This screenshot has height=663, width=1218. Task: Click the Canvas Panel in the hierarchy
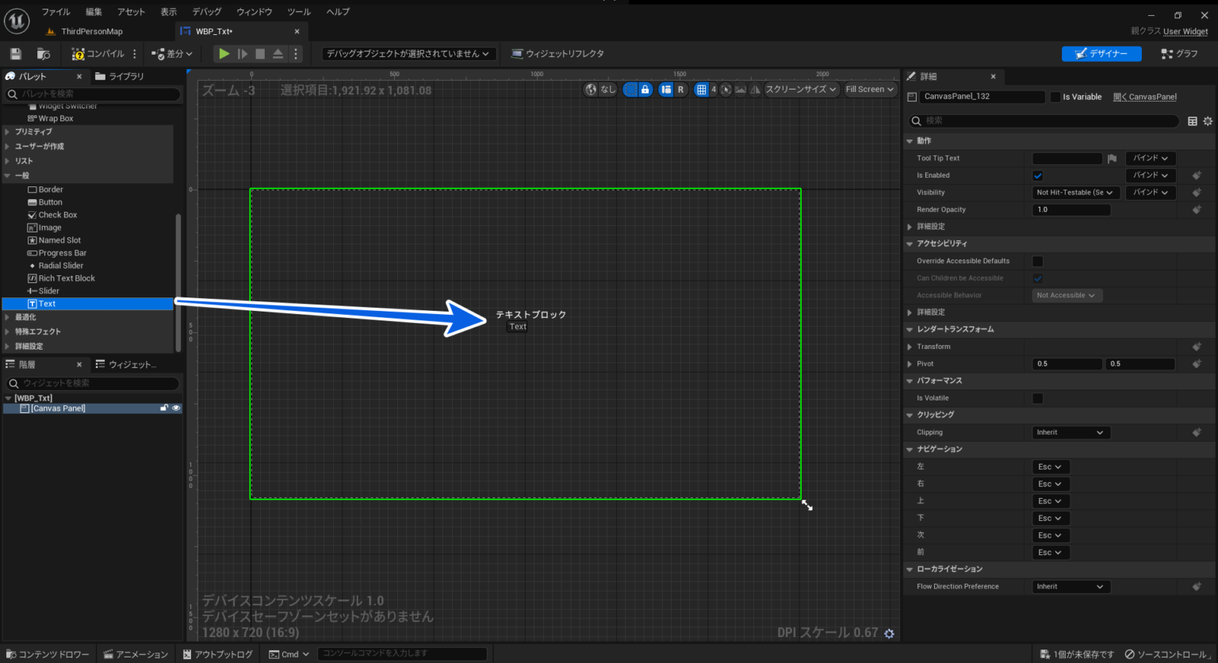coord(58,408)
